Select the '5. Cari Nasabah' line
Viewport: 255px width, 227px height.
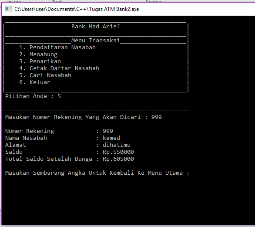[x=45, y=75]
